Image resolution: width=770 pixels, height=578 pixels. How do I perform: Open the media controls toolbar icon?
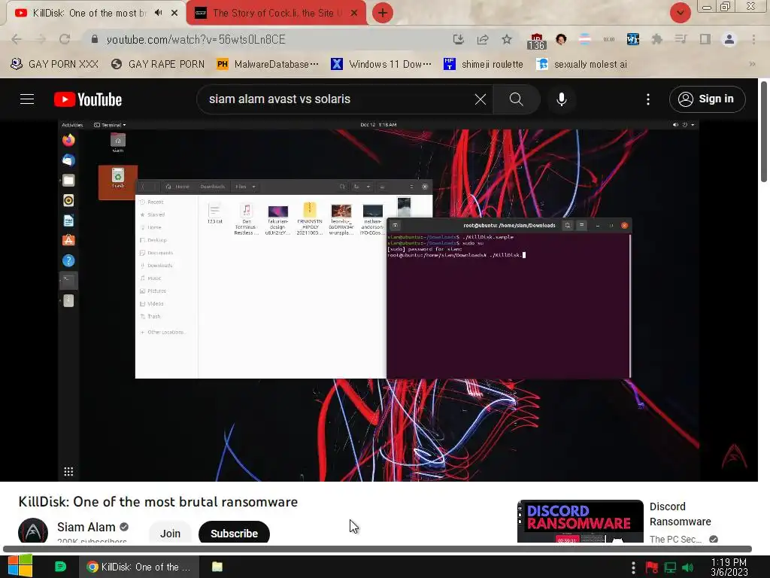pyautogui.click(x=681, y=39)
